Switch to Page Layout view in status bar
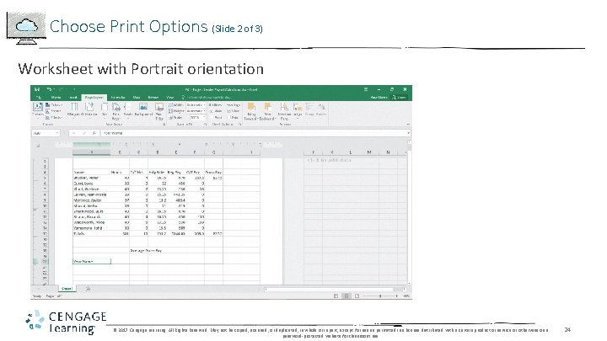Image resolution: width=607 pixels, height=341 pixels. pos(346,296)
